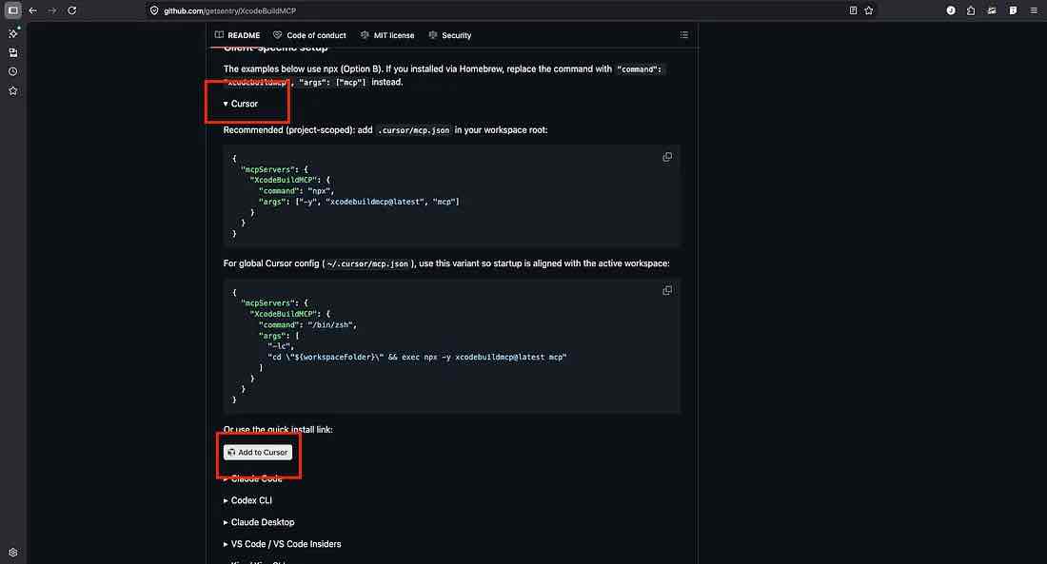Expand the Codex CLI section
The image size is (1047, 564).
tap(247, 500)
